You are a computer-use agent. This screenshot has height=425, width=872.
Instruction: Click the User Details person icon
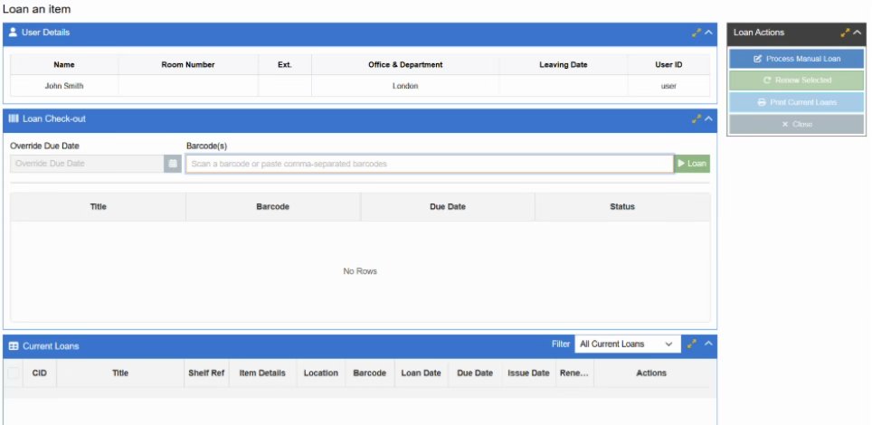pos(14,33)
